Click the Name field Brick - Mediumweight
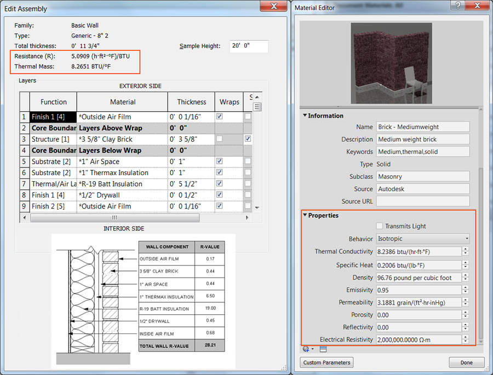The image size is (493, 375). 422,126
